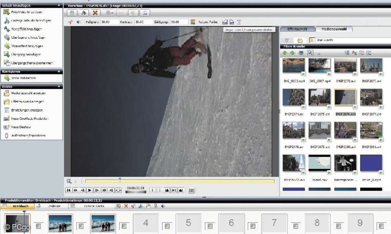Click into the Kontrast value field
Viewport: 391px width, 234px height.
click(144, 22)
